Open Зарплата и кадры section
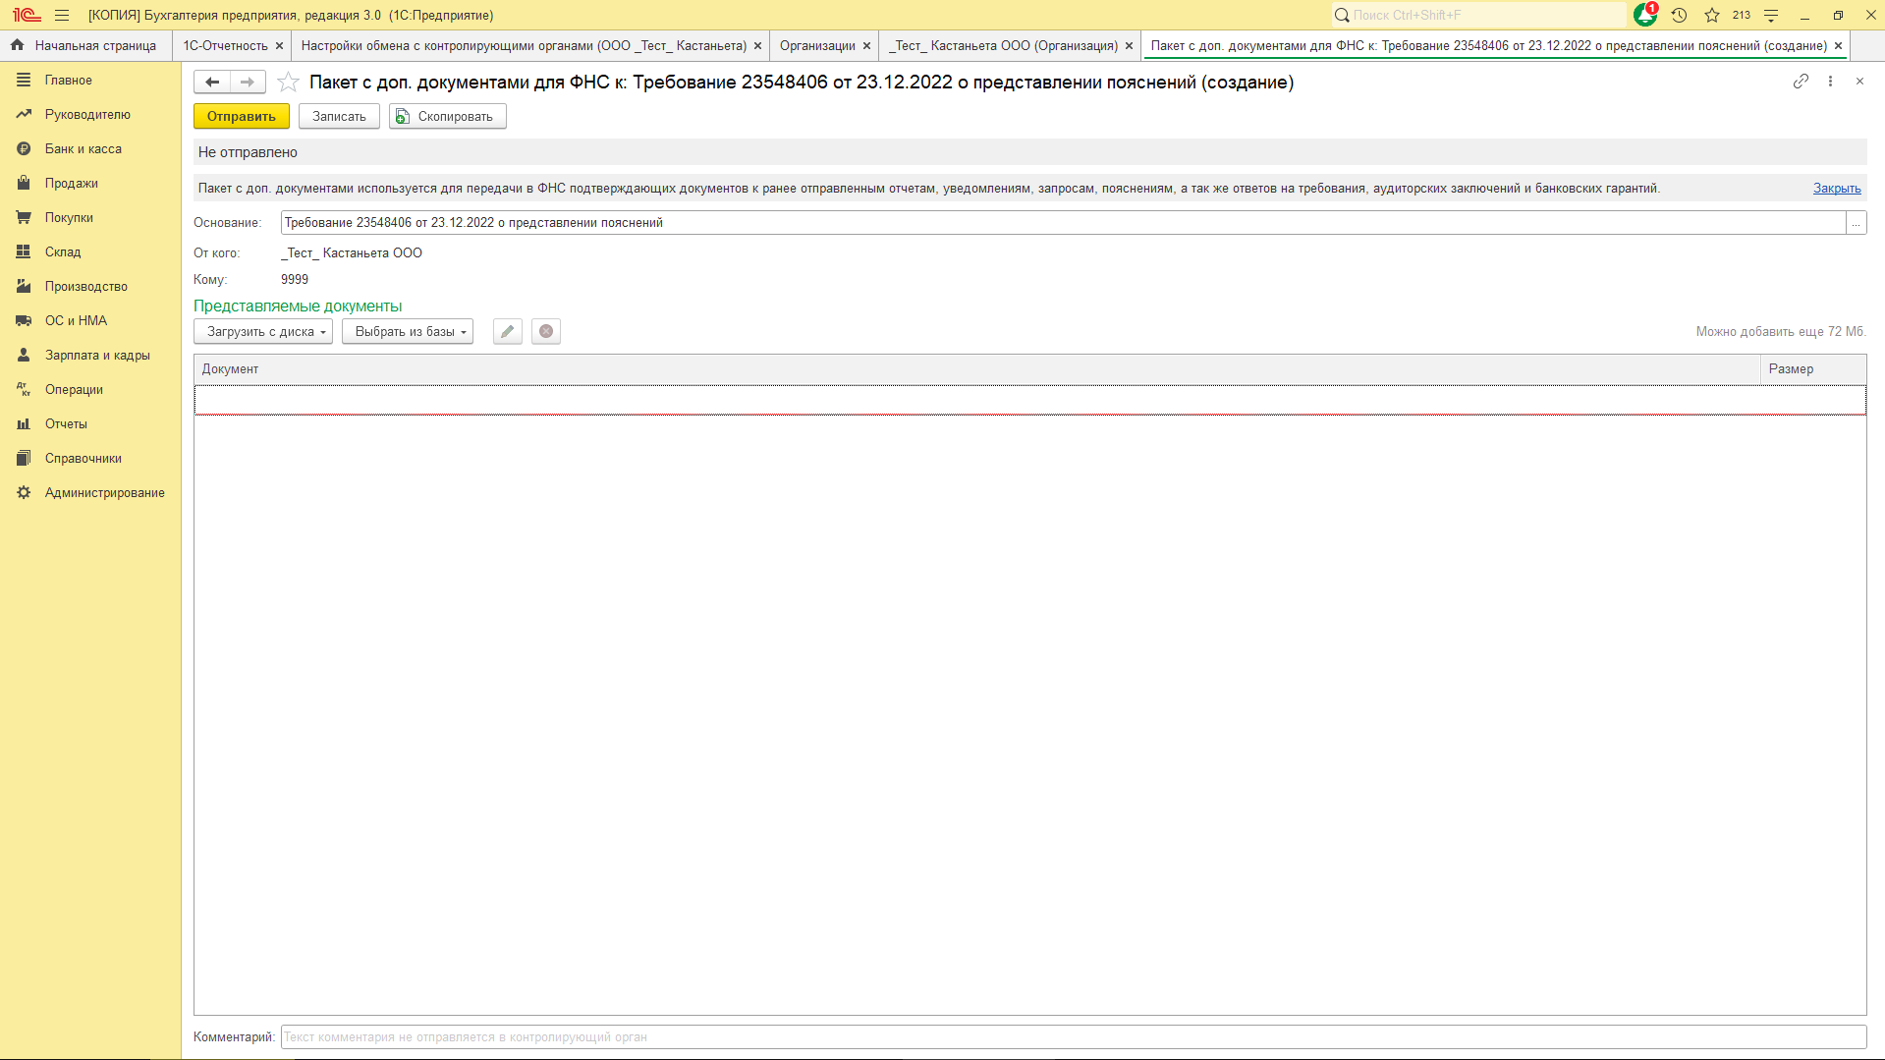This screenshot has height=1060, width=1885. 97,356
